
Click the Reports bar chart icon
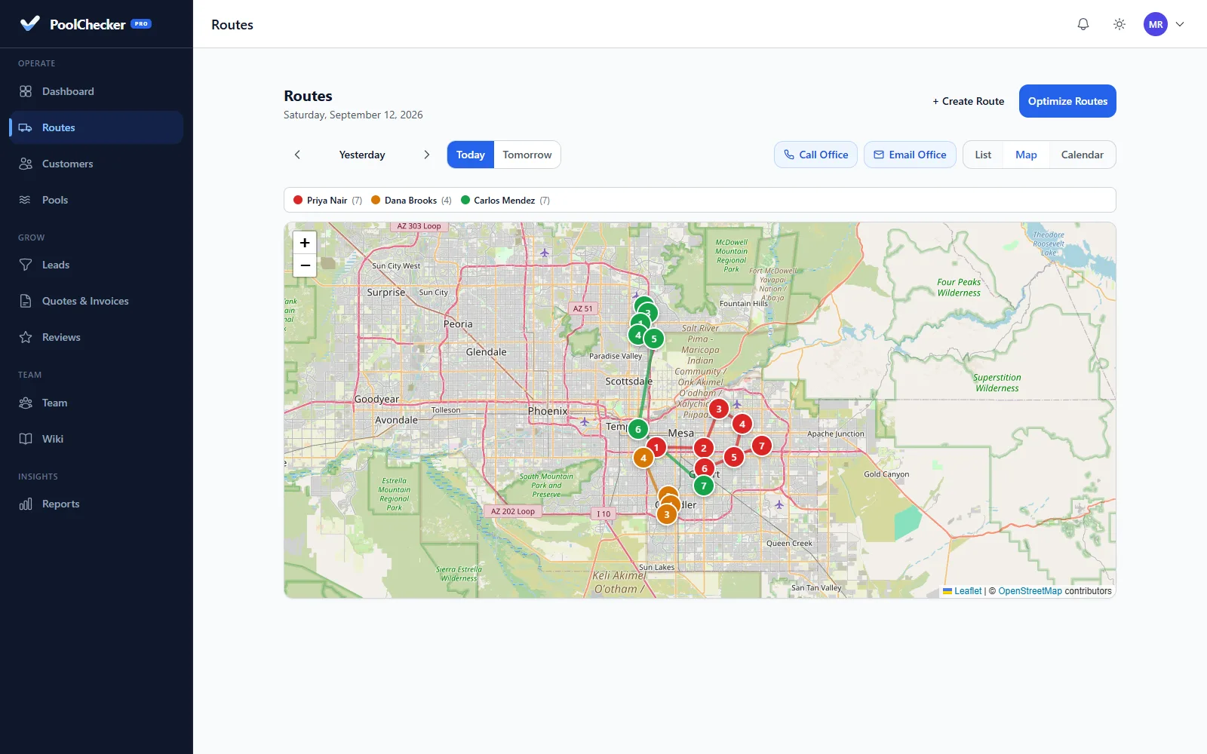tap(26, 504)
